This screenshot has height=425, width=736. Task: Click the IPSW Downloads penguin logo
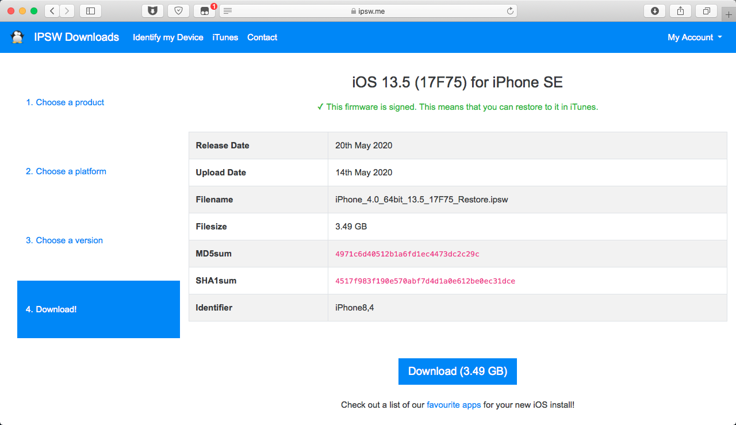[17, 37]
